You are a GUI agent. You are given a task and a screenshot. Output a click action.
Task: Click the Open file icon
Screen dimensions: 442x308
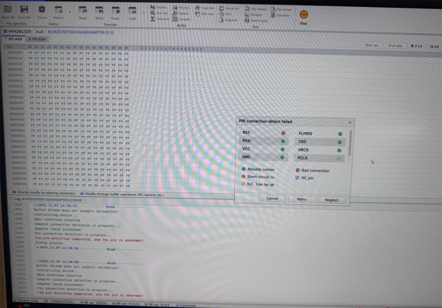tap(8, 10)
